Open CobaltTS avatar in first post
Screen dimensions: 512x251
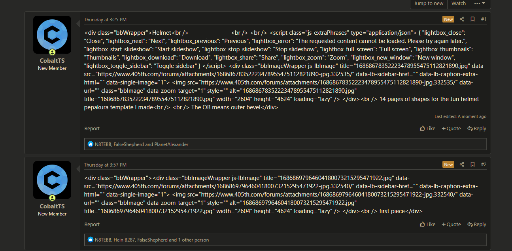(x=52, y=35)
